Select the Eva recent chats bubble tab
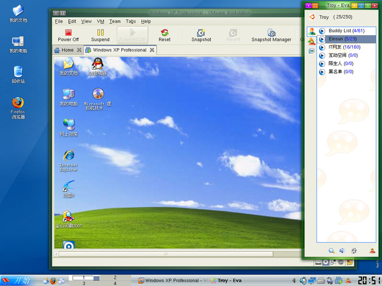Screen dimensions: 382x286 click(x=312, y=51)
